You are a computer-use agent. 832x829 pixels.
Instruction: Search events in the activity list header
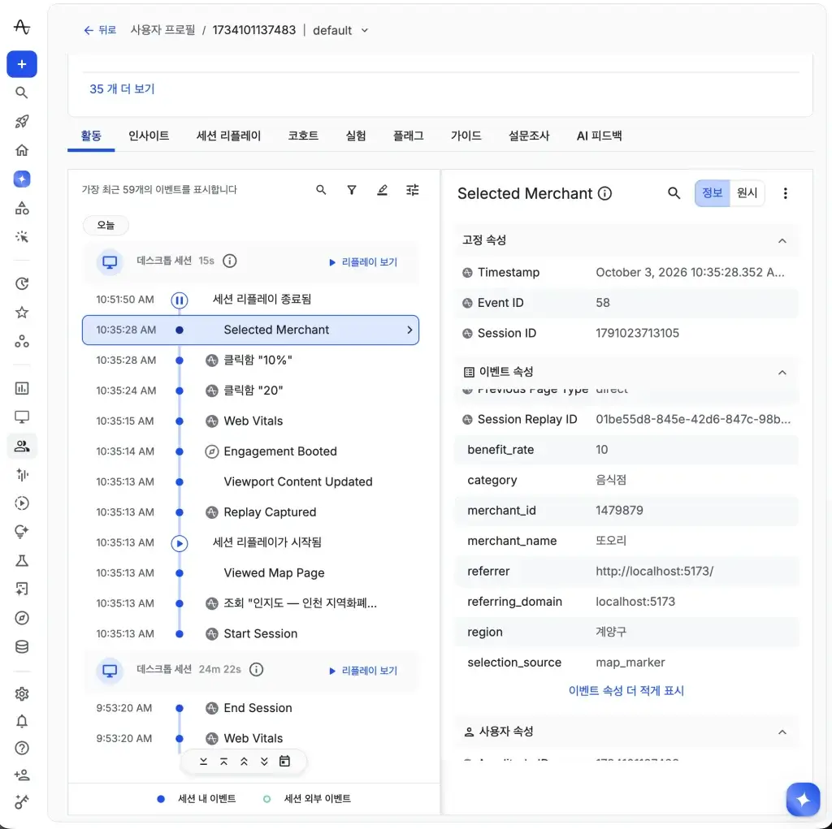[x=321, y=190]
